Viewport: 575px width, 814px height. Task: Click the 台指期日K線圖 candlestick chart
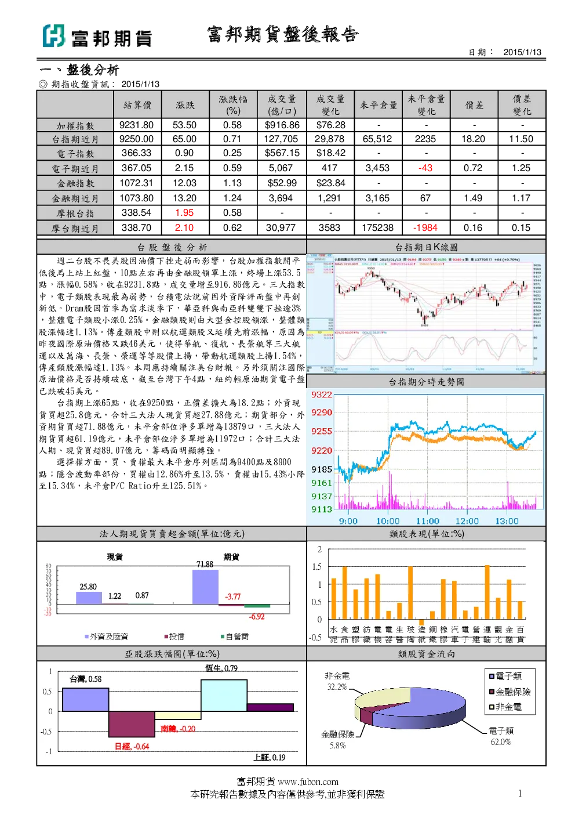426,314
